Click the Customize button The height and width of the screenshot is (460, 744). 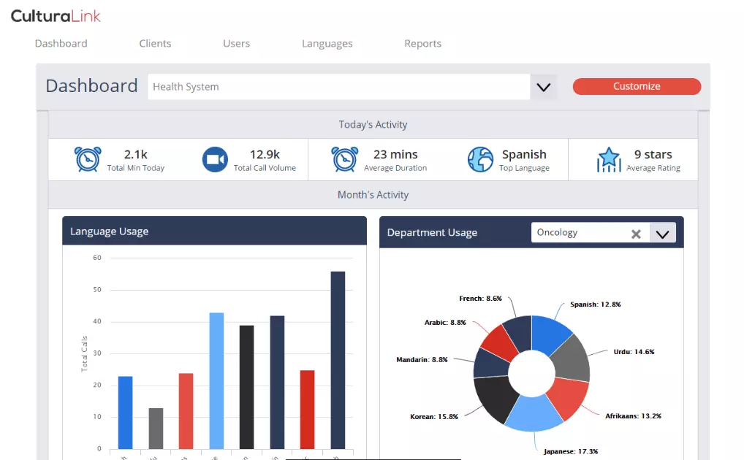tap(636, 86)
